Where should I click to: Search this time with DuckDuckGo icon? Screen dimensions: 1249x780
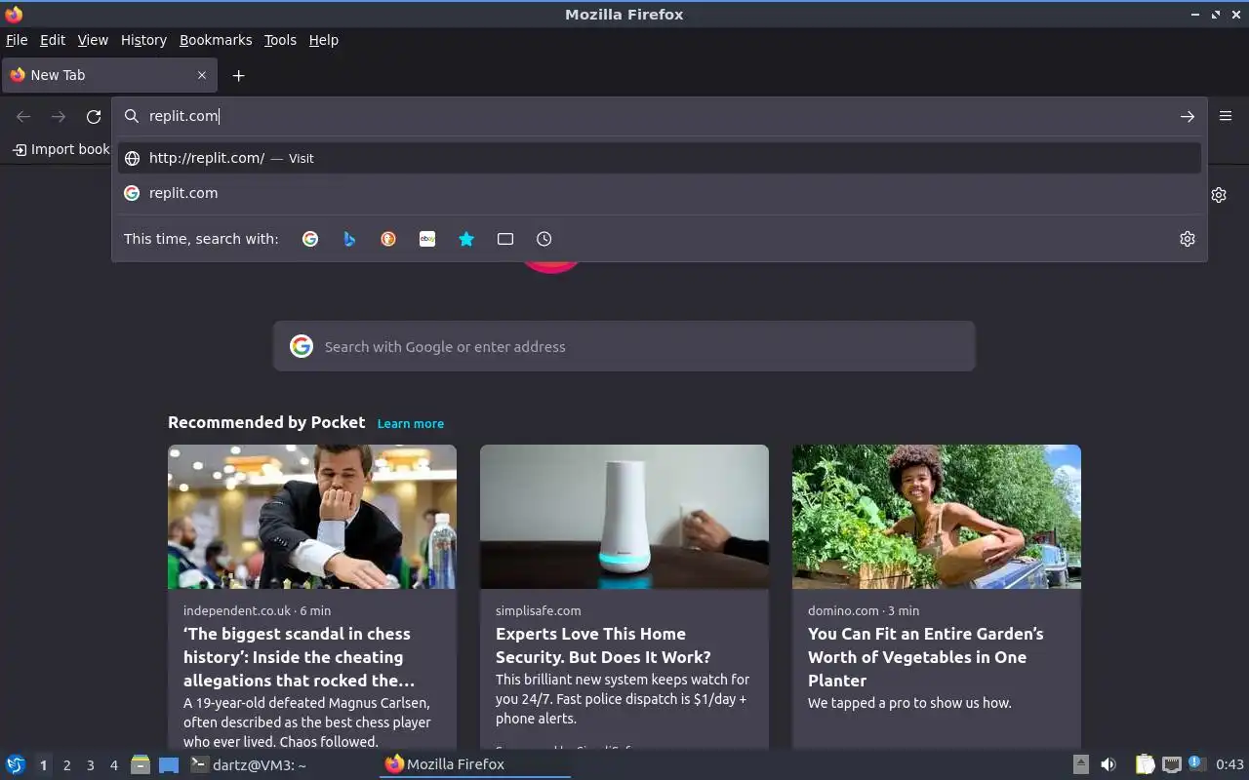point(388,239)
